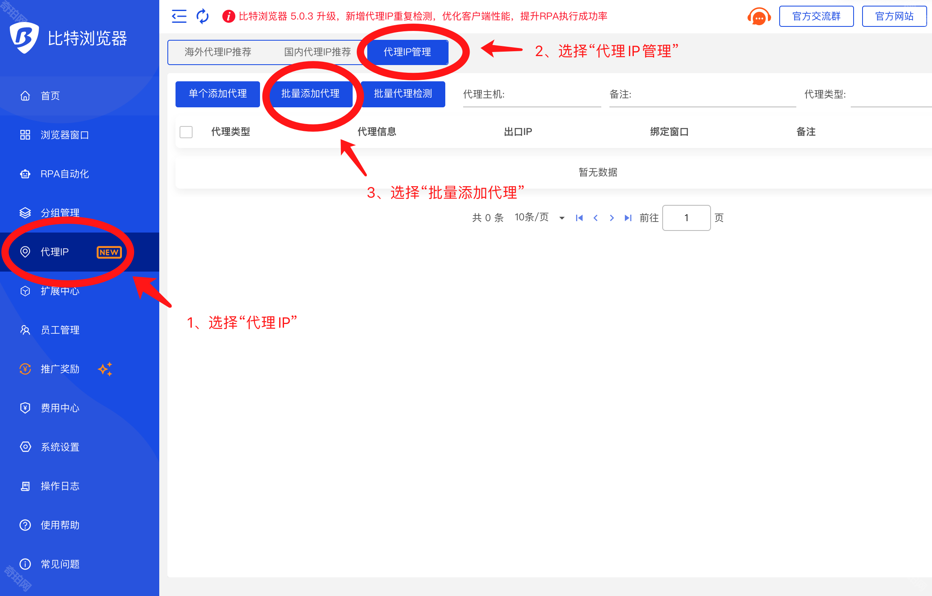932x596 pixels.
Task: Click the grid icon beside 浏览器窗口
Action: tap(25, 135)
